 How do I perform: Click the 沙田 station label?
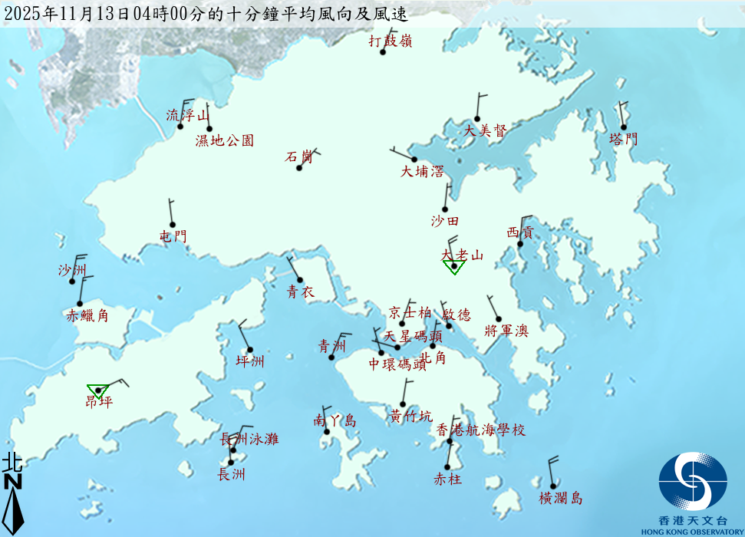[x=445, y=221]
